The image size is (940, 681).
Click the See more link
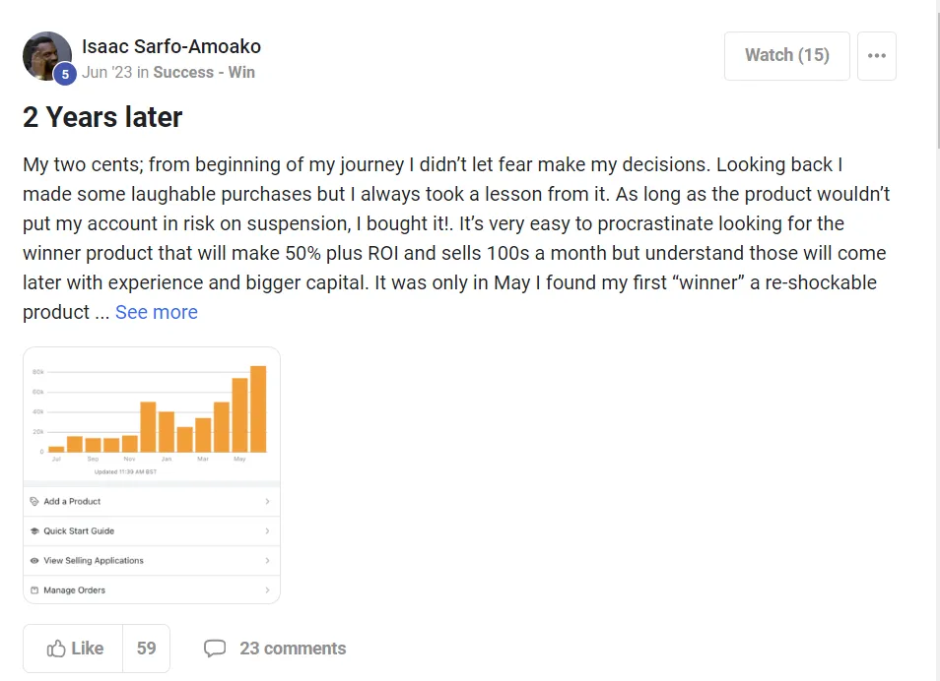tap(157, 312)
